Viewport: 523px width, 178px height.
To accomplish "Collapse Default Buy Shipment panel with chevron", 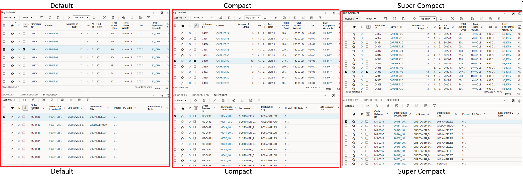I will pyautogui.click(x=154, y=13).
